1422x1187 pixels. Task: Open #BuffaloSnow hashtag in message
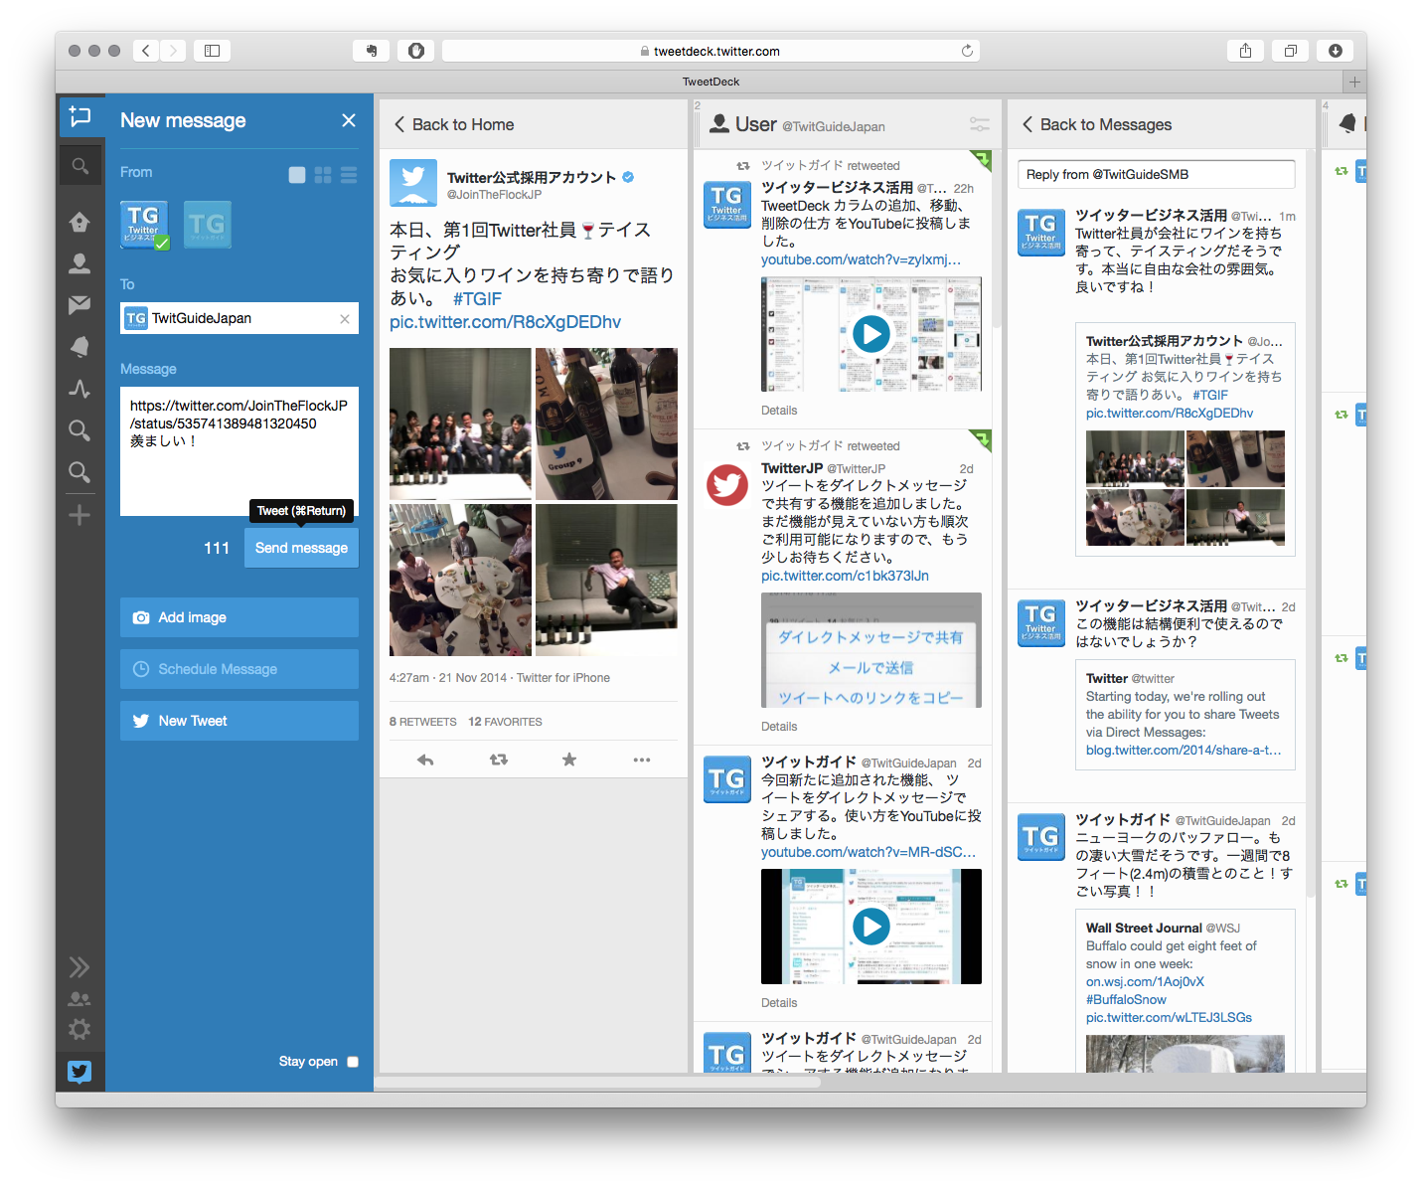tap(1126, 1000)
